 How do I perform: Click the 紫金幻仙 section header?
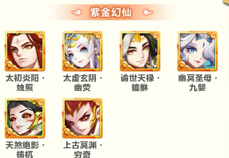point(111,12)
